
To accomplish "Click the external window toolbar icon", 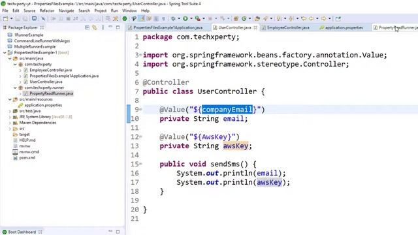I will pos(338,19).
